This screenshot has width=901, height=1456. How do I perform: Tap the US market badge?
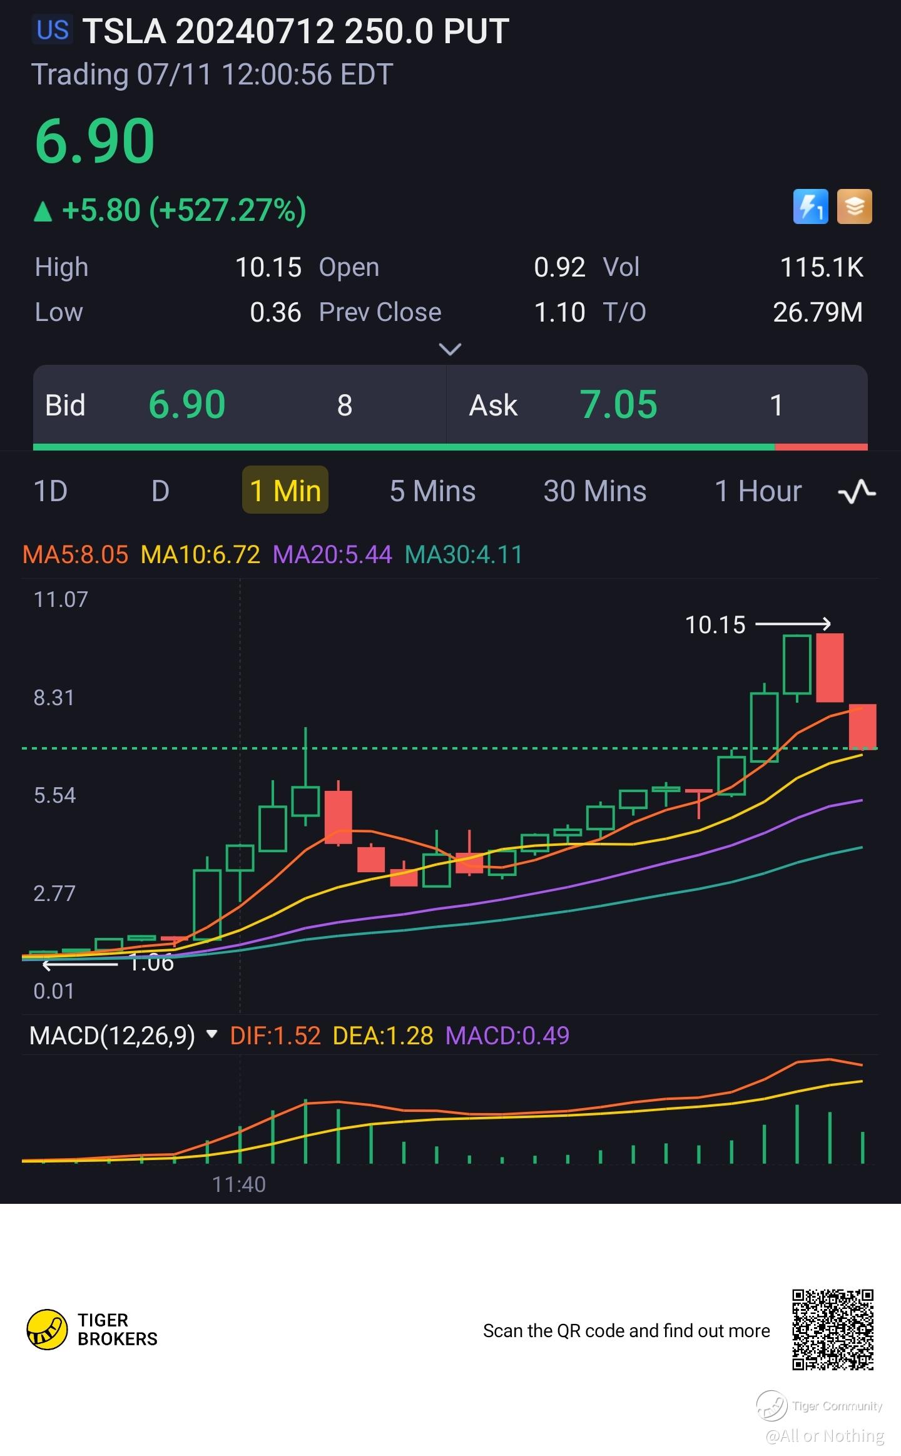click(x=52, y=30)
